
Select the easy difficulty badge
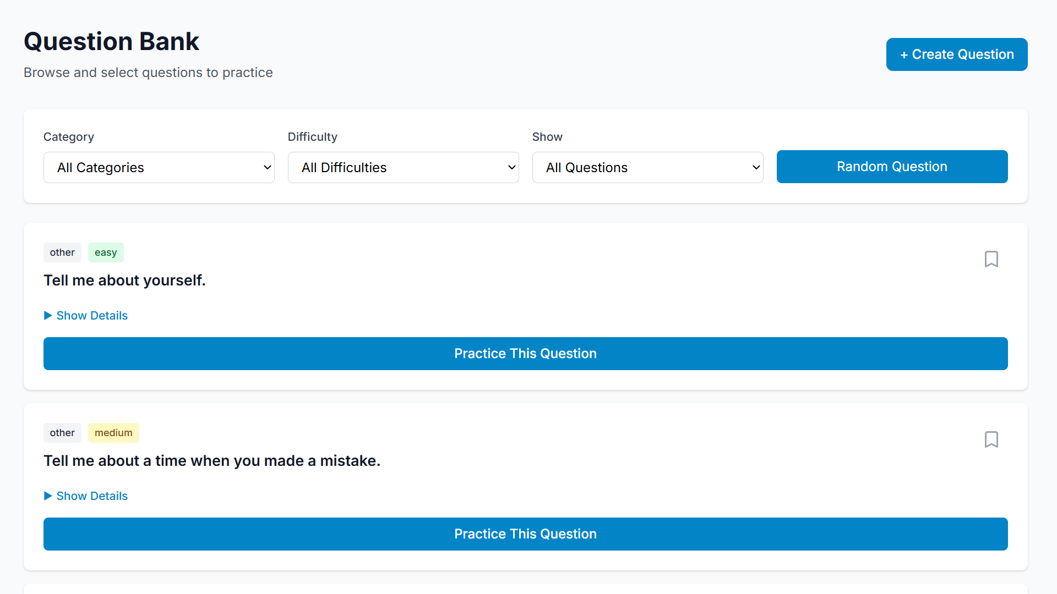tap(106, 252)
